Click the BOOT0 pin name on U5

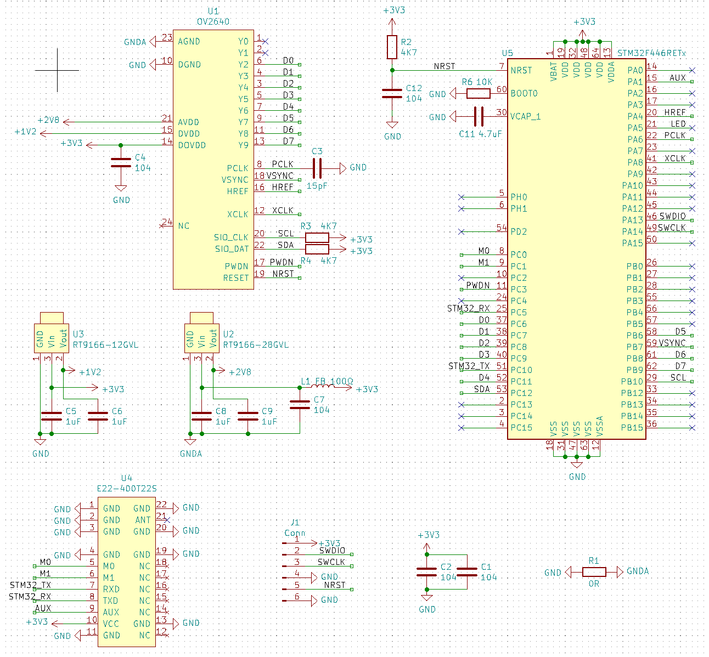524,94
